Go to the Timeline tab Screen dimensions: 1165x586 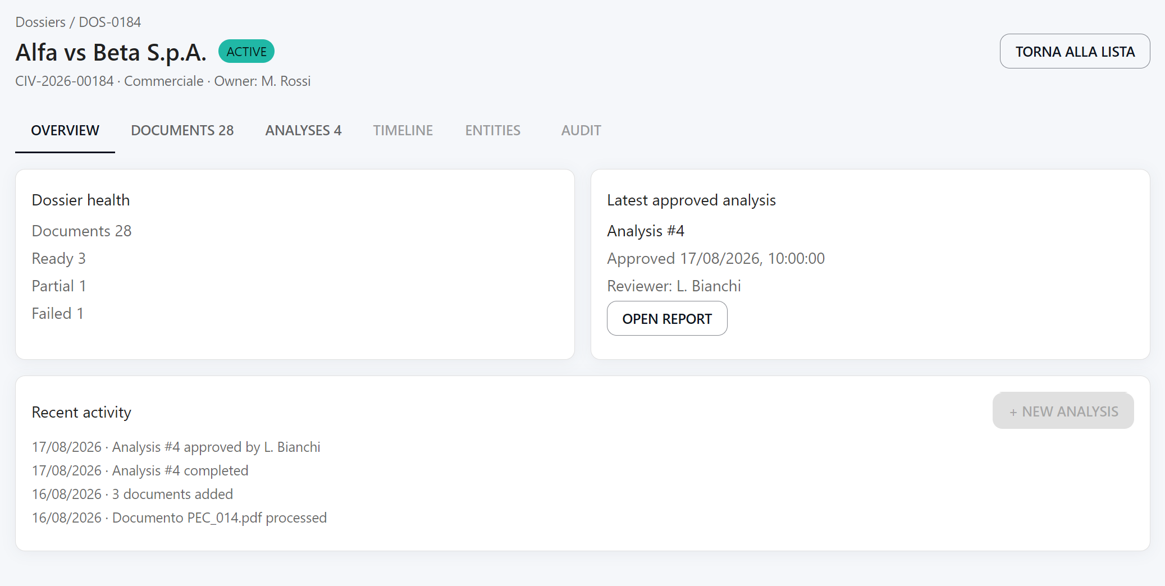403,130
